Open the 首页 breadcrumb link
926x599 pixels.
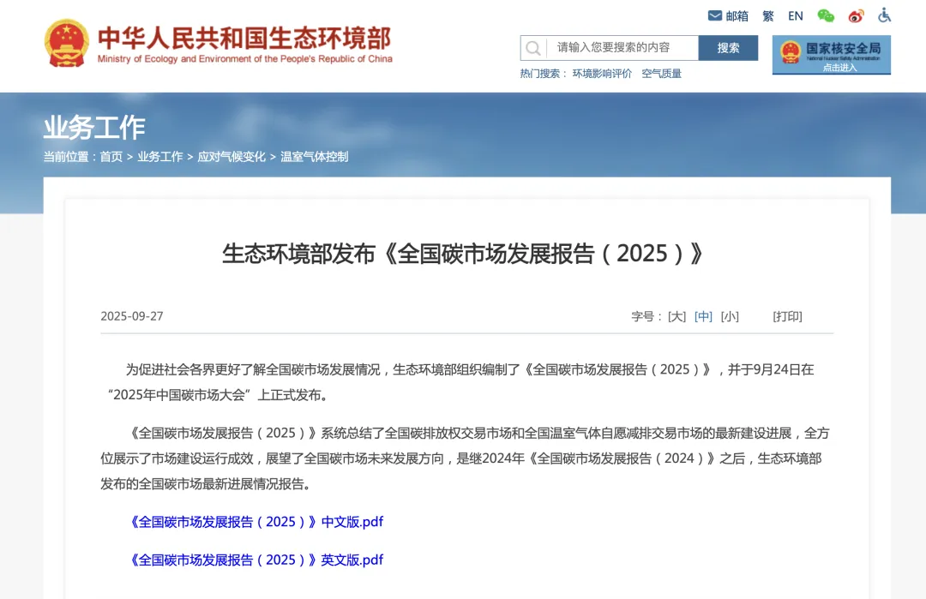point(111,156)
